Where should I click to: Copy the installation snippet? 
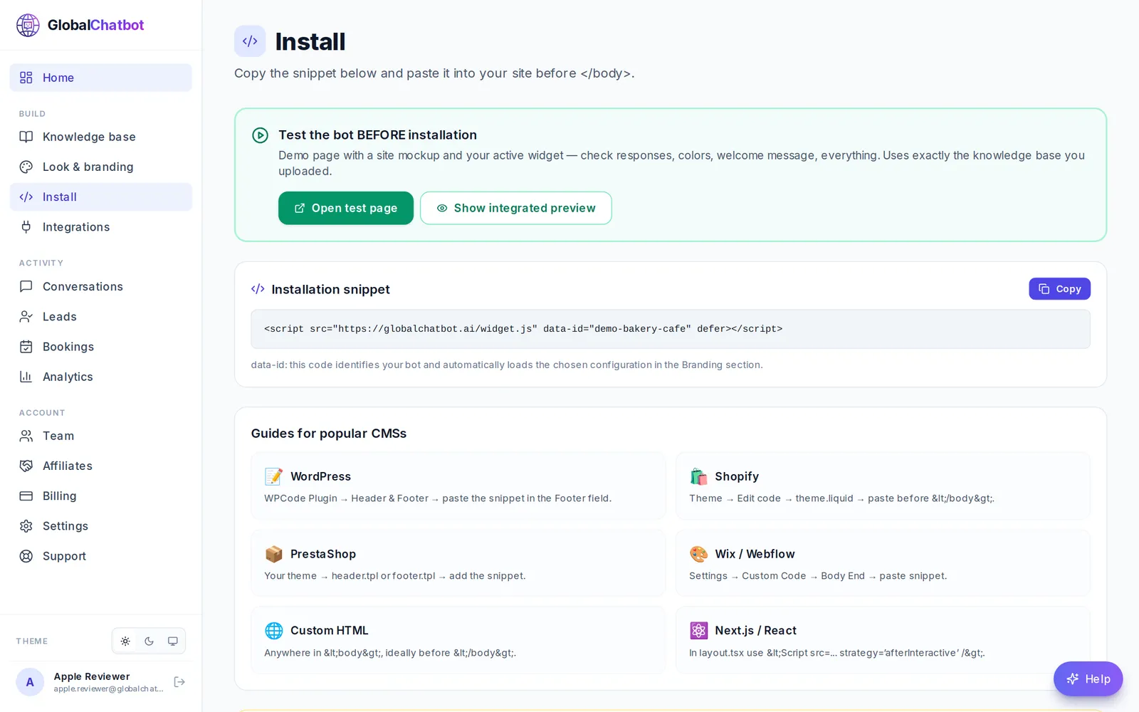coord(1059,288)
